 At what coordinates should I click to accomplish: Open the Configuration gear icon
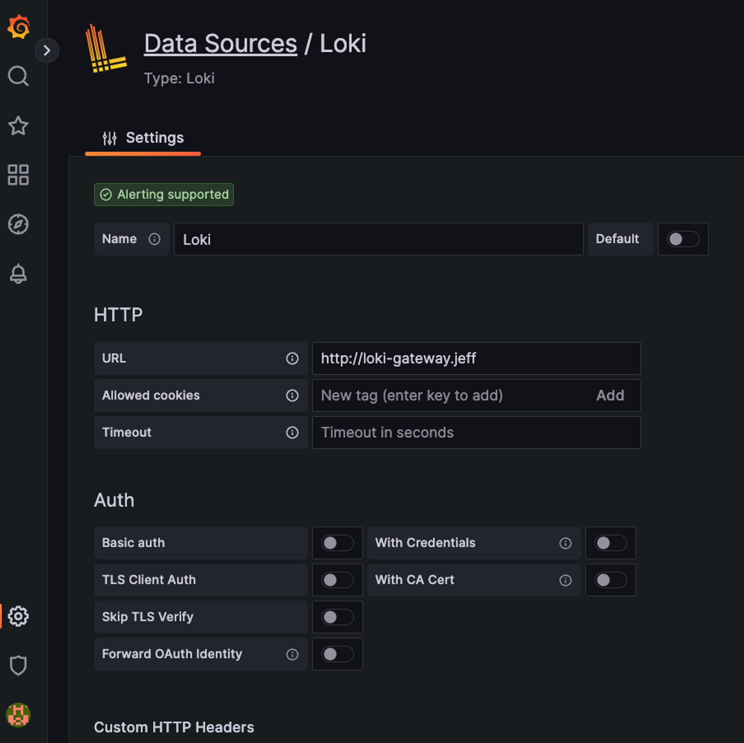tap(18, 616)
